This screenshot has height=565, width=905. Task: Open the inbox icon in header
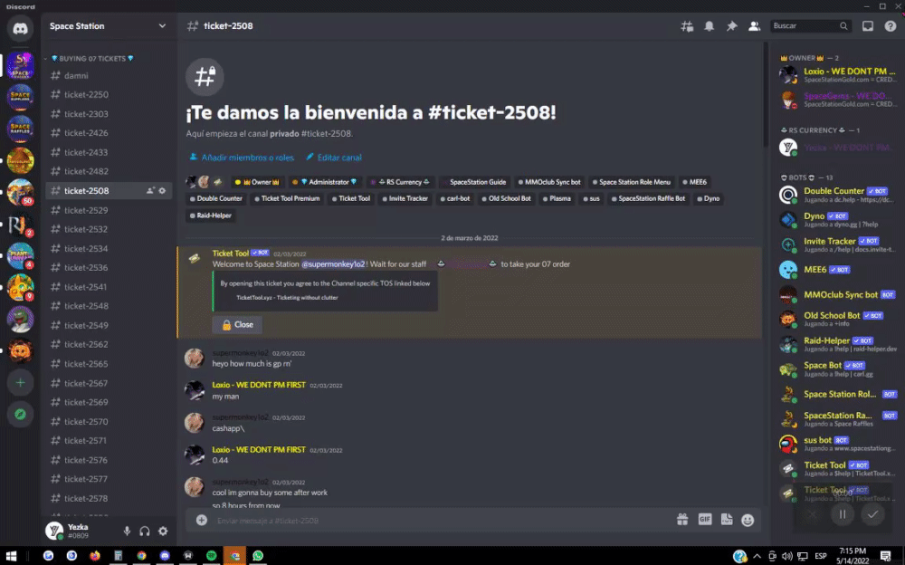pos(868,26)
